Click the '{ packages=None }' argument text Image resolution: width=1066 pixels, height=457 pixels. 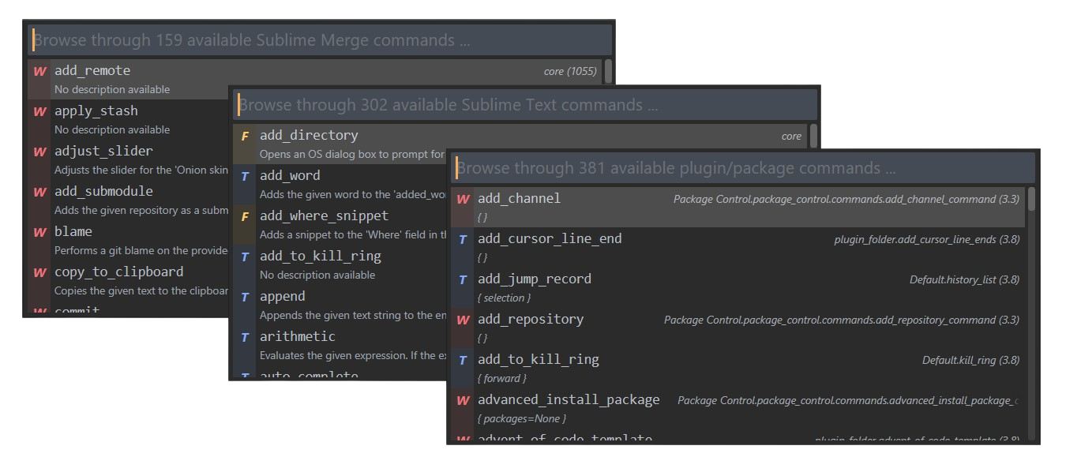522,418
